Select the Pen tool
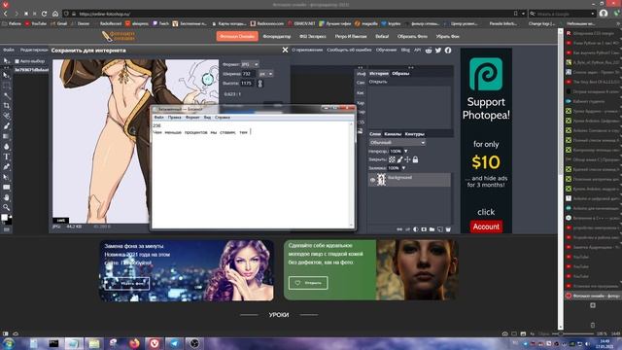The height and width of the screenshot is (350, 622). pos(7,167)
